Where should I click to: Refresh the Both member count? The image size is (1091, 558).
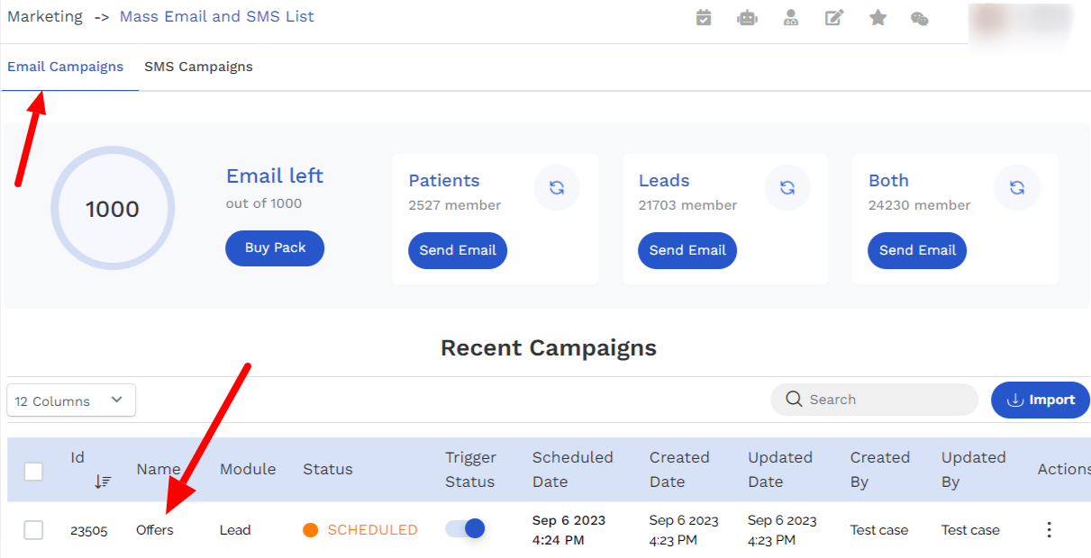(1017, 187)
